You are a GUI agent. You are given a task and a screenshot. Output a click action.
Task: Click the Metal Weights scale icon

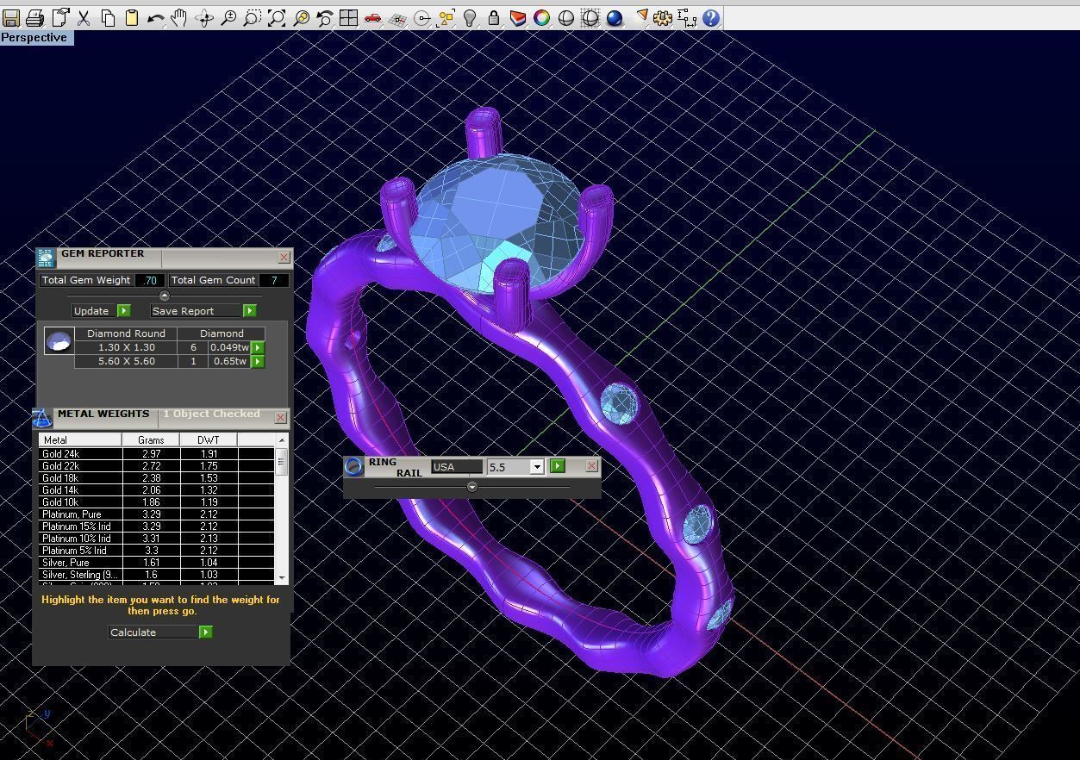(42, 418)
